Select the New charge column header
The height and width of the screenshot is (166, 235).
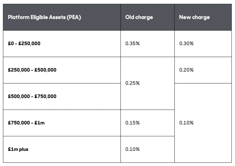pyautogui.click(x=194, y=17)
